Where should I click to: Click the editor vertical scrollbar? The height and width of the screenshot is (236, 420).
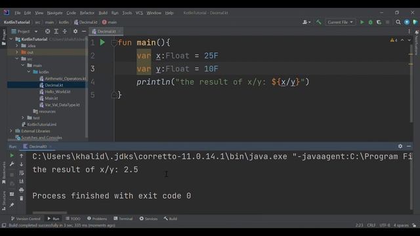[x=411, y=83]
